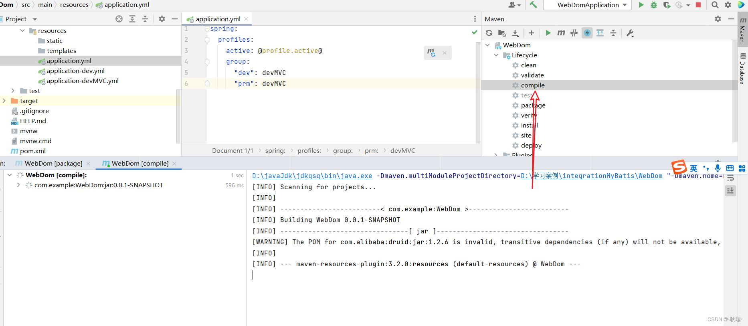Image resolution: width=748 pixels, height=326 pixels.
Task: Dismiss the Maven changes notification
Action: click(x=445, y=53)
